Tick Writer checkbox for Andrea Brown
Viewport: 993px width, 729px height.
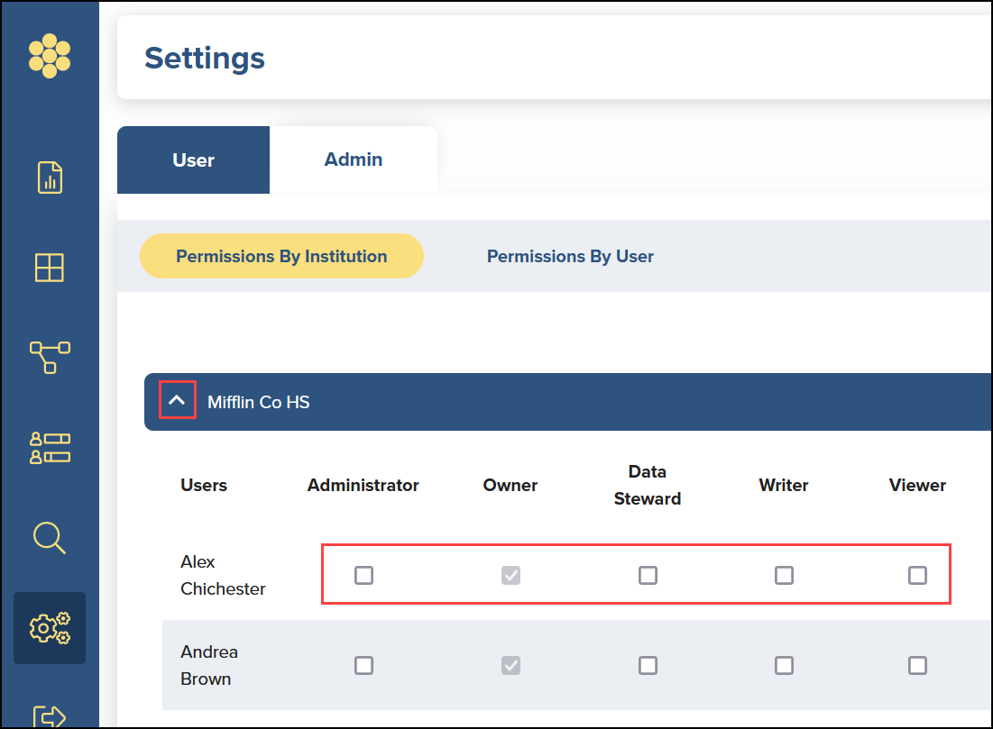[x=784, y=665]
